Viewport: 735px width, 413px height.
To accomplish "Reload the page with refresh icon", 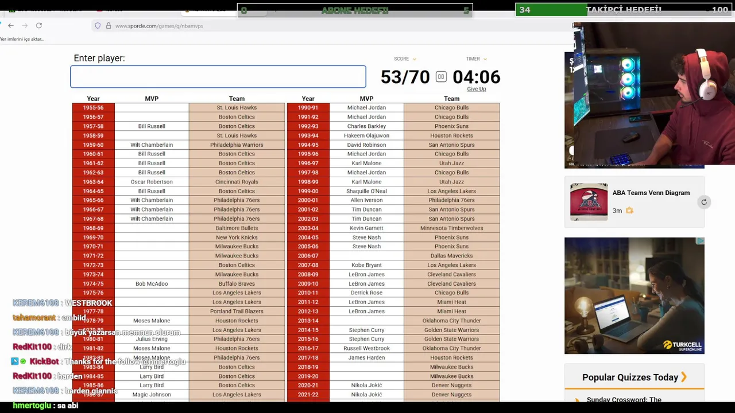I will pyautogui.click(x=39, y=26).
